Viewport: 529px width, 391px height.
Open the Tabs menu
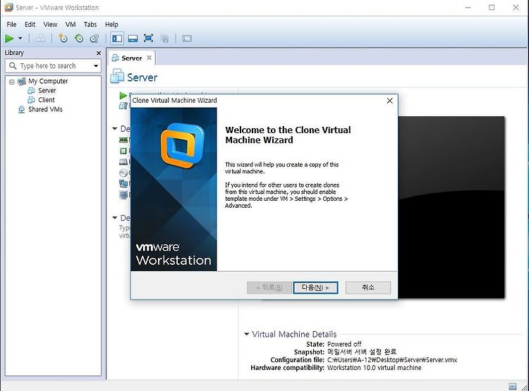90,24
